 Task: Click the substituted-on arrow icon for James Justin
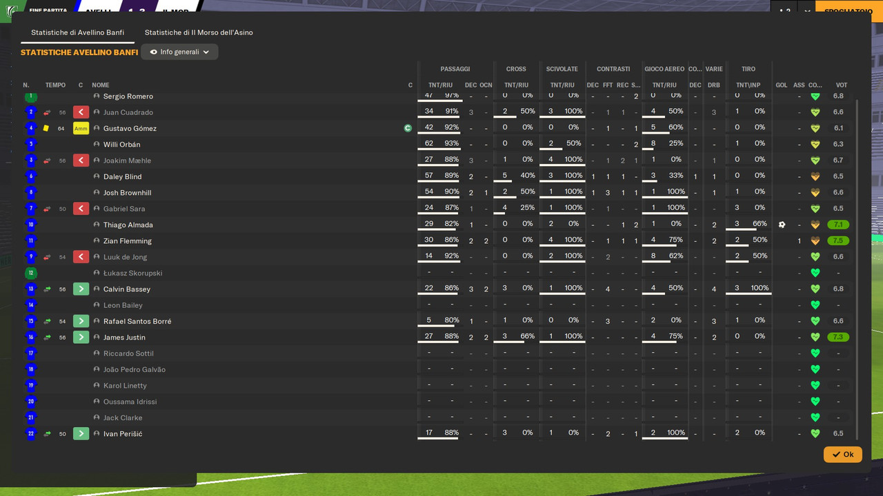[81, 338]
